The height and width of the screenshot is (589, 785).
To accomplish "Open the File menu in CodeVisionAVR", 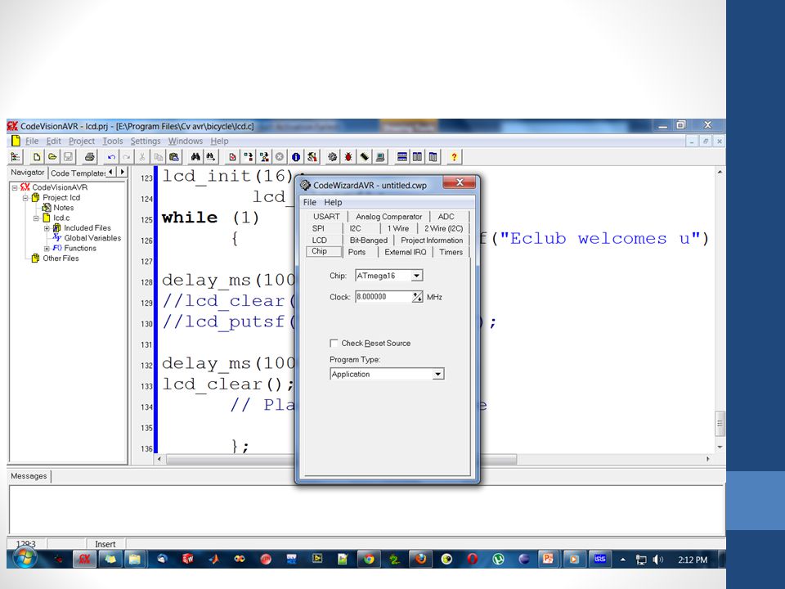I will 32,142.
